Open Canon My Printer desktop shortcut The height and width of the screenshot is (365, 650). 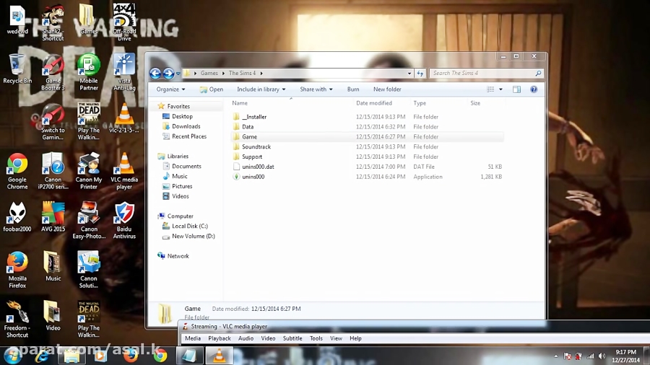[89, 172]
